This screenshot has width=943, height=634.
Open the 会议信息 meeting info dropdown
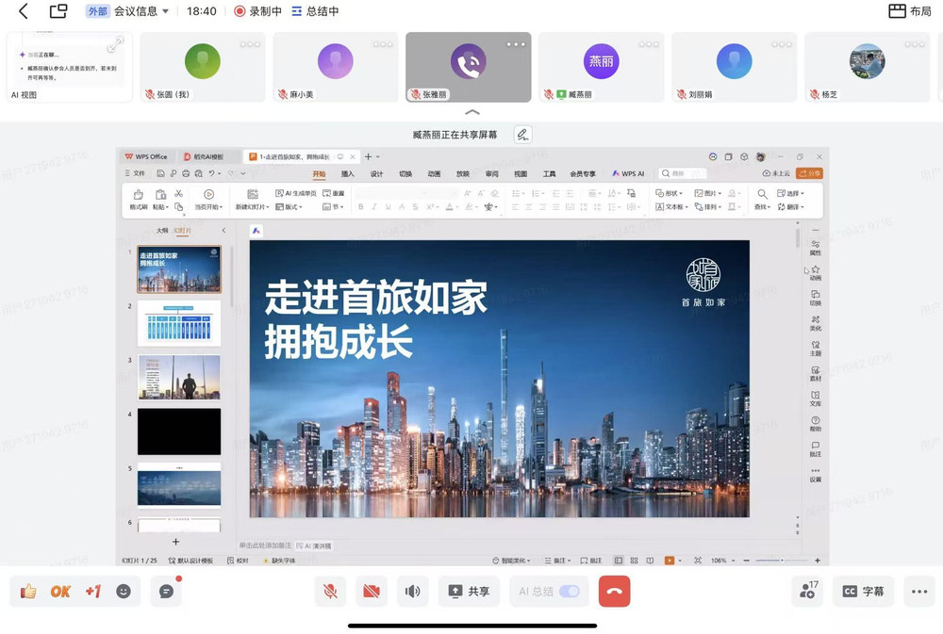point(141,10)
